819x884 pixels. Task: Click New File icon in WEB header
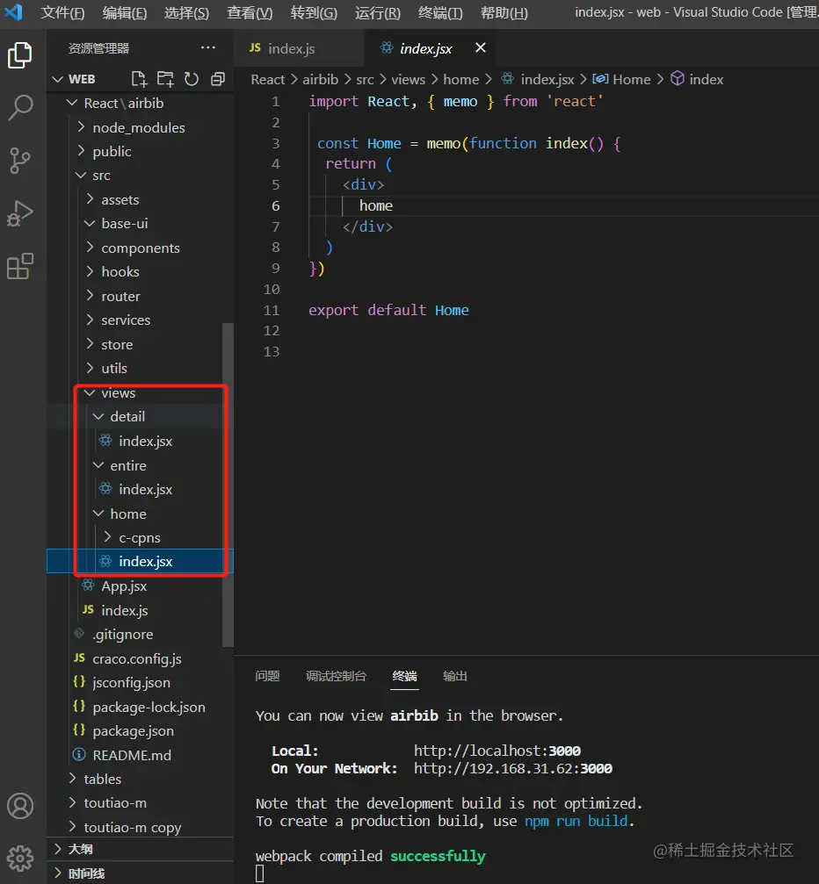139,79
